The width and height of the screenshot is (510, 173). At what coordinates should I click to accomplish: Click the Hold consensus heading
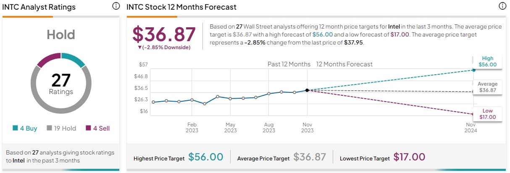[61, 35]
